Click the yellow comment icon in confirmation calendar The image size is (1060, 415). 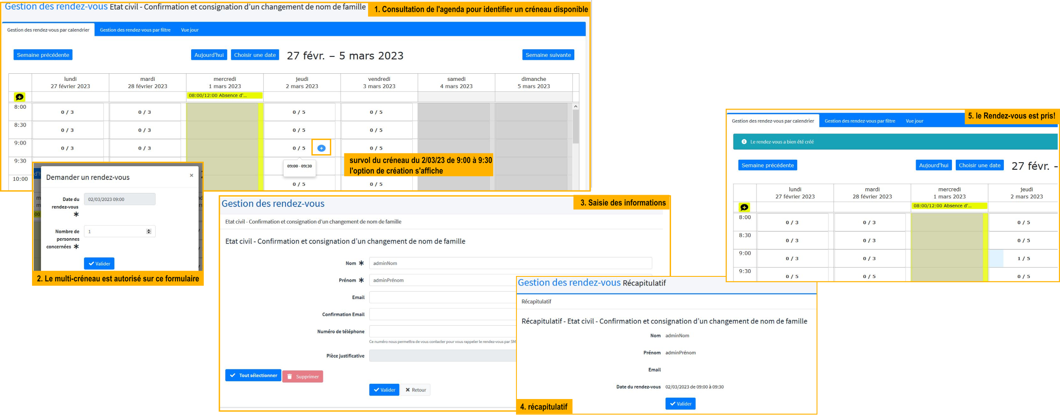pos(744,207)
